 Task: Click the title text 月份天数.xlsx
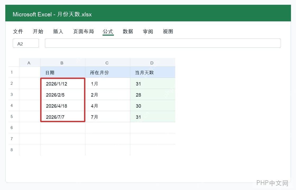point(74,14)
